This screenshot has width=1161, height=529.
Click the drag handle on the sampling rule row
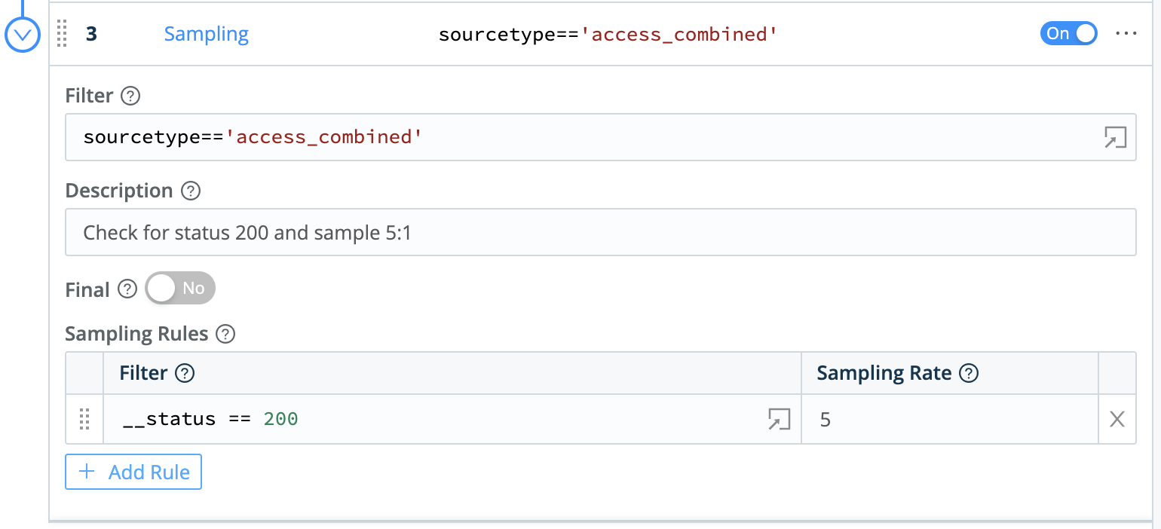84,420
